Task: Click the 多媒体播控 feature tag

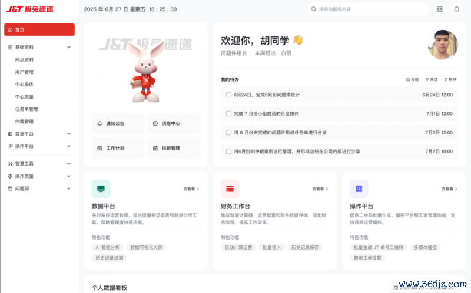Action: 425,247
